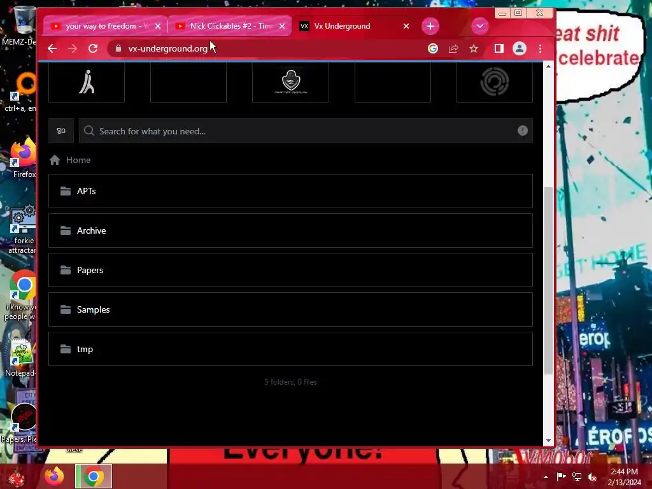Click the masked face sponsor logo
652x489 pixels.
point(290,82)
